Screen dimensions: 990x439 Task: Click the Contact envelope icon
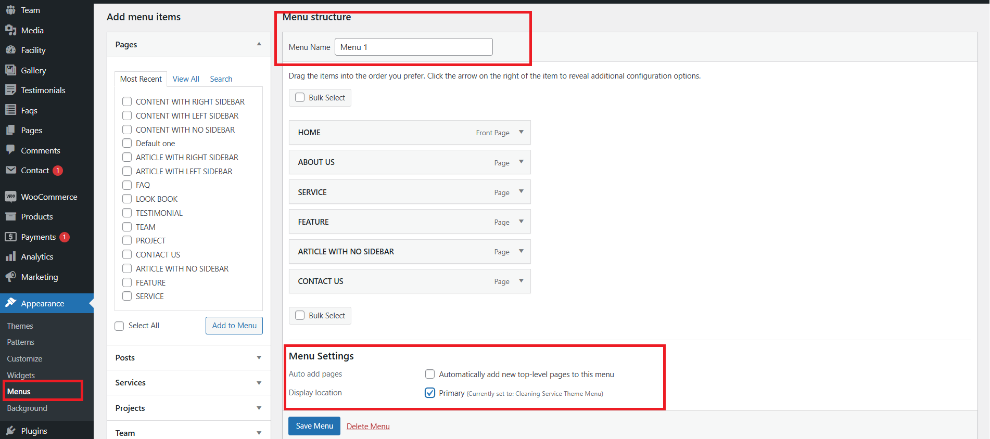[x=10, y=170]
